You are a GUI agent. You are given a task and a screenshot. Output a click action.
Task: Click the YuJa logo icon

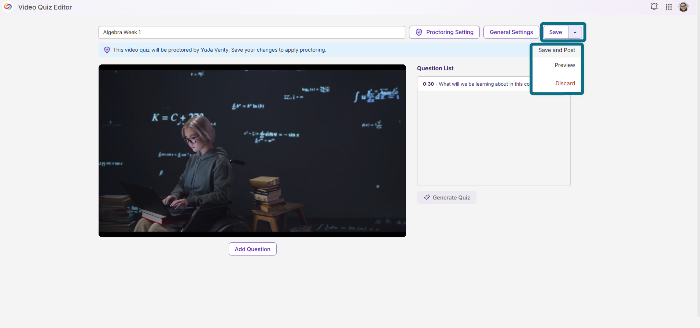coord(8,7)
